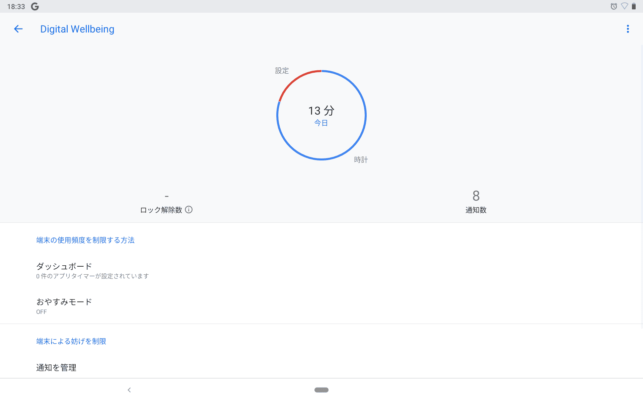
Task: Tap the alarm clock icon in status bar
Action: tap(614, 6)
